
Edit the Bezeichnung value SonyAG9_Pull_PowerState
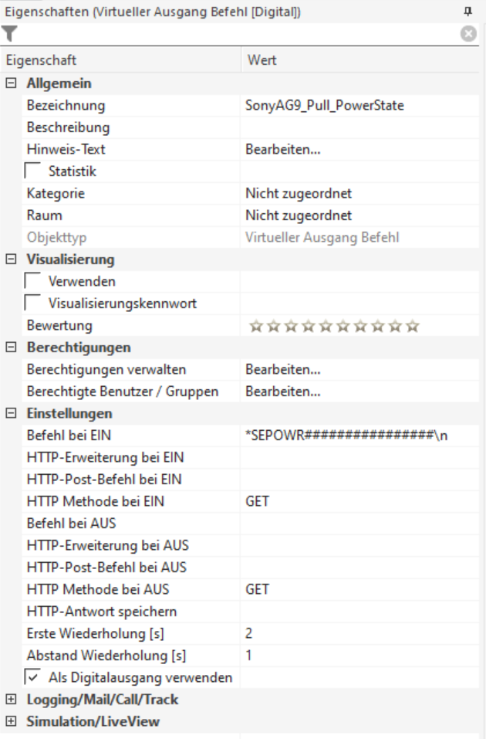point(325,105)
